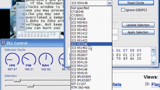The width and height of the screenshot is (160, 90).
Task: Click the FSB value 166.31
Action: [29, 69]
